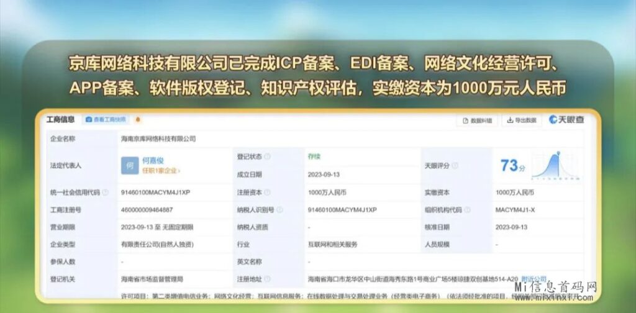Click the info icon beside 登记状态
Viewport: 636px width, 313px height.
(268, 156)
